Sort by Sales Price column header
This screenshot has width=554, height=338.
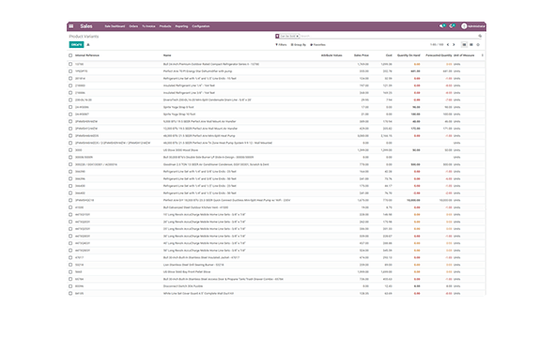[362, 55]
